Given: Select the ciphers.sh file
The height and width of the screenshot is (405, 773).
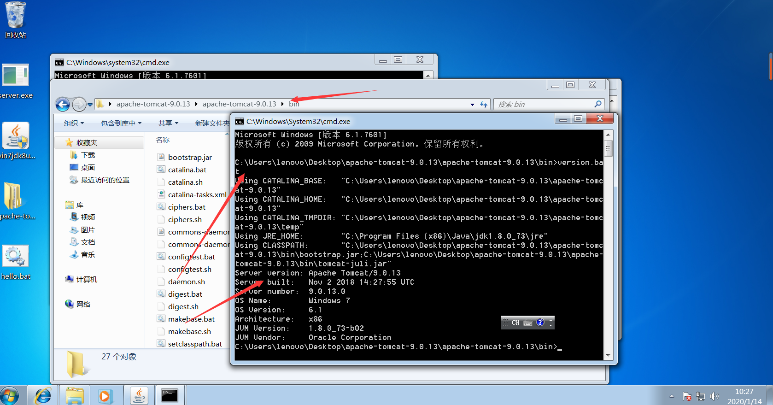Looking at the screenshot, I should [185, 219].
